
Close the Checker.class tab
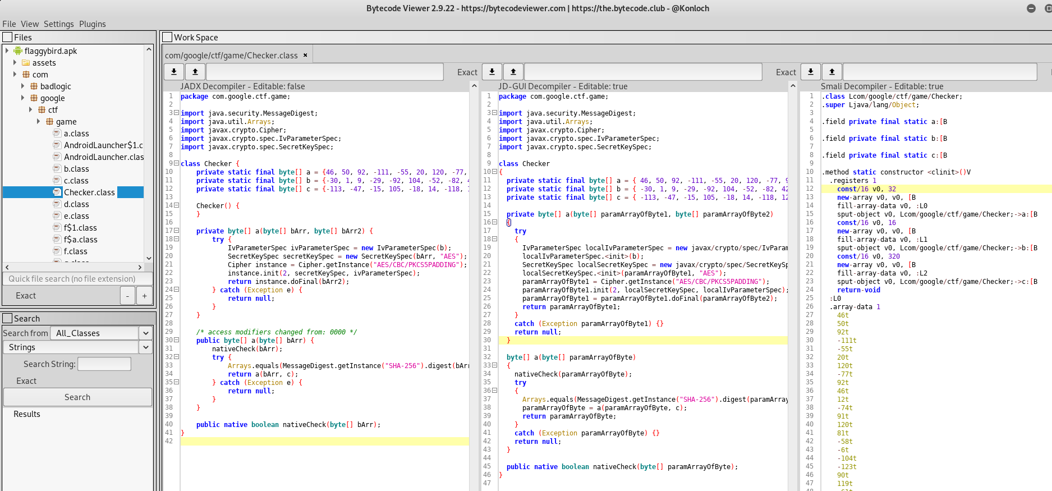pyautogui.click(x=305, y=55)
